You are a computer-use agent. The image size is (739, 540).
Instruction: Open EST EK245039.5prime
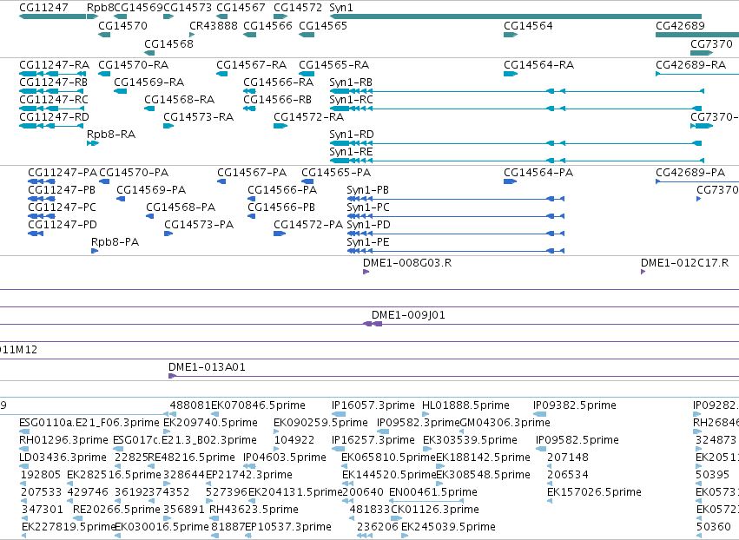click(448, 527)
